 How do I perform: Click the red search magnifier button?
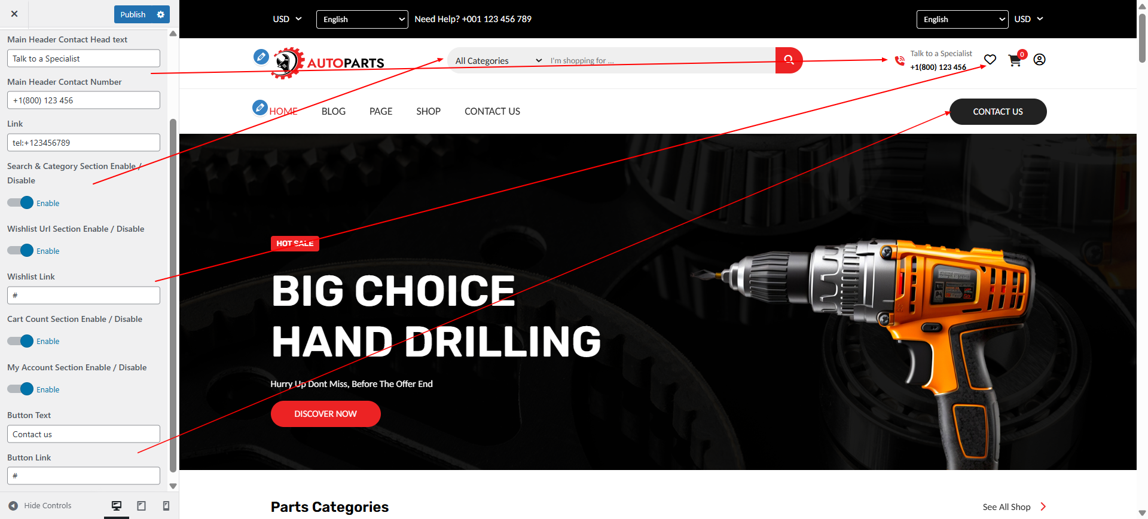coord(789,60)
